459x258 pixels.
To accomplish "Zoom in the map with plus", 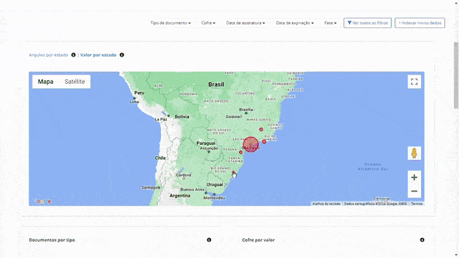I will [414, 178].
